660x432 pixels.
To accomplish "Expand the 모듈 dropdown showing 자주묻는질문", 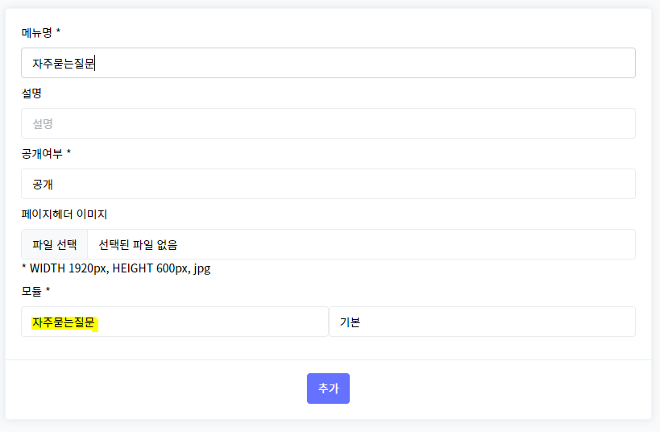I will [x=175, y=322].
